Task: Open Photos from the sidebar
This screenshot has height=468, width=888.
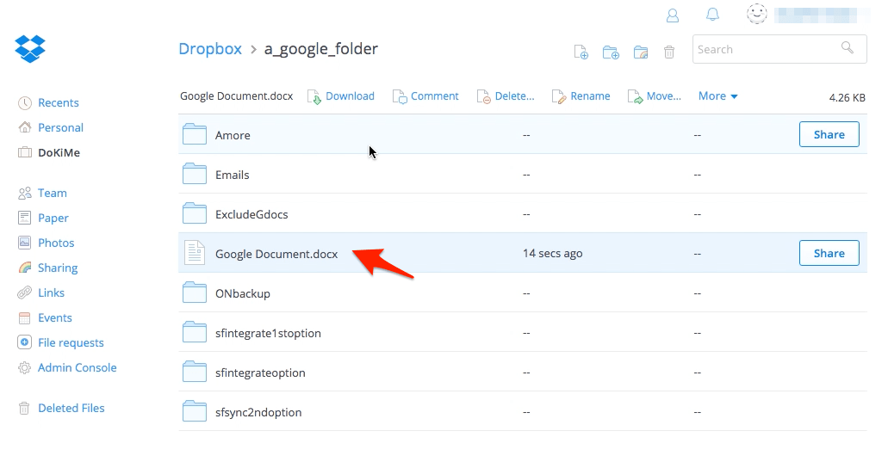Action: [56, 243]
